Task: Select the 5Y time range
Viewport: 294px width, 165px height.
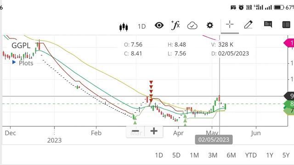Action: point(286,155)
